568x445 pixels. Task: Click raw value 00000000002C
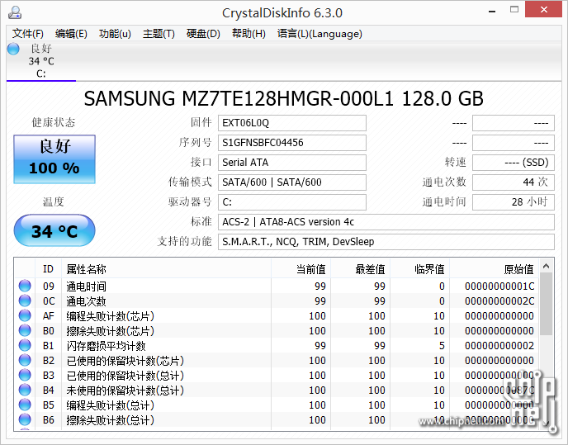(499, 301)
